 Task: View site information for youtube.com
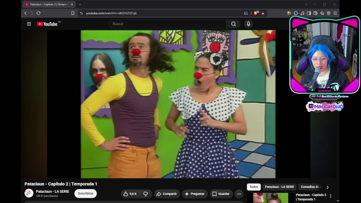click(82, 13)
